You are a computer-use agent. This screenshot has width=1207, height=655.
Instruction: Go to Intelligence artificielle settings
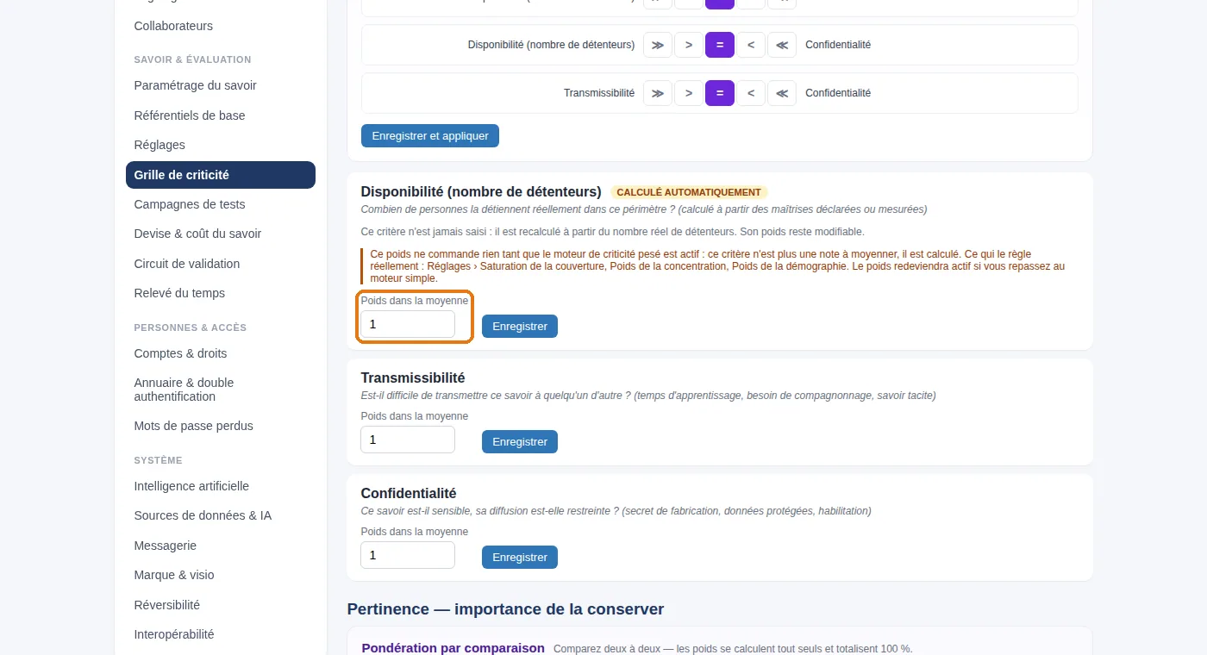(x=221, y=486)
